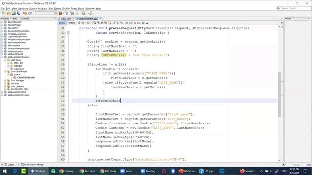The width and height of the screenshot is (312, 175).
Task: Select the Configuration Files node
Action: [19, 89]
